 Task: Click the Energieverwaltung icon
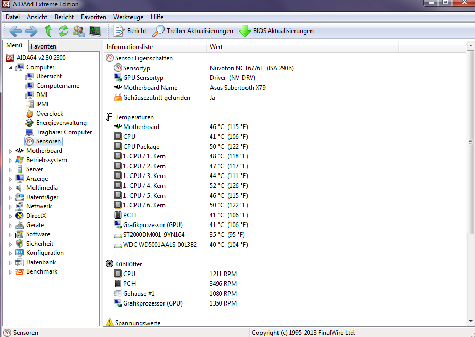tap(30, 123)
